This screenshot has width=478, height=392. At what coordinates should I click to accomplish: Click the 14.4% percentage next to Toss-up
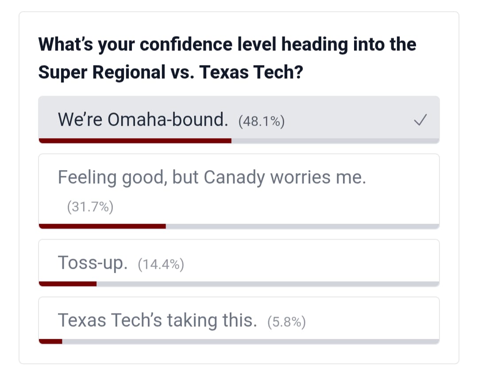161,264
